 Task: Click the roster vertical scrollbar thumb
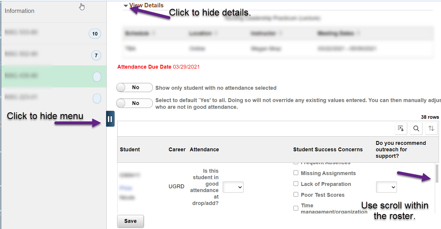437,174
